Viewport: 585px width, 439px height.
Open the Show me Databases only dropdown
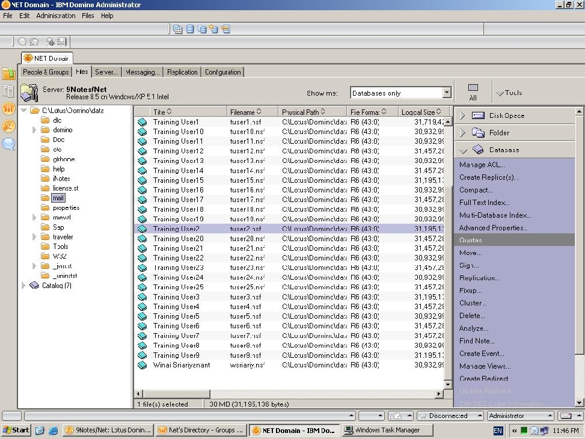[x=447, y=93]
